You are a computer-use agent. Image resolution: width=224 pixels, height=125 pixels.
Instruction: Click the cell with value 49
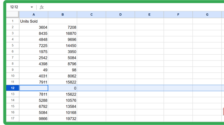(34, 70)
